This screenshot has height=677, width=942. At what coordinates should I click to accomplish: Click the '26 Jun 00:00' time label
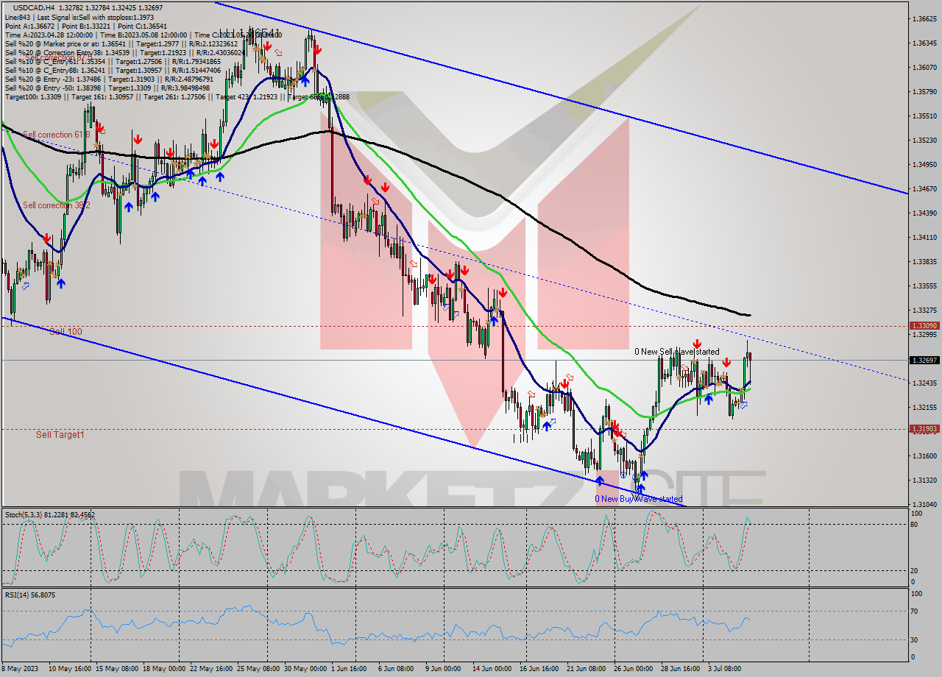(x=633, y=669)
